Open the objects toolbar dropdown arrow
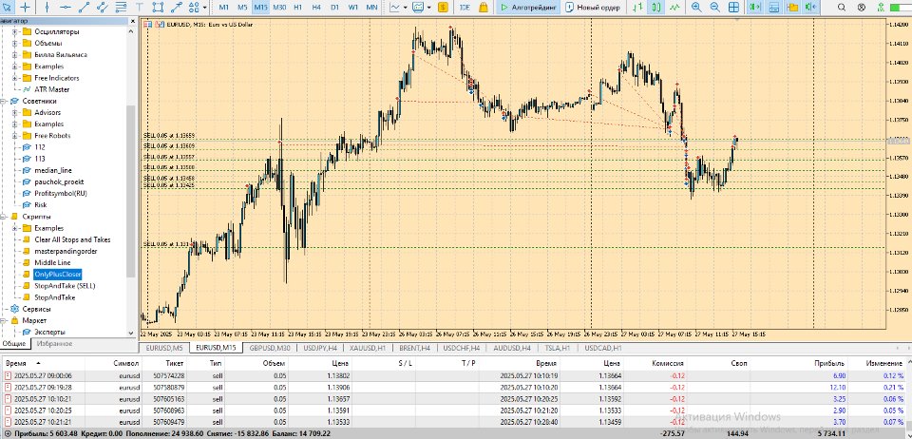Viewport: 912px width, 439px height. [x=205, y=7]
